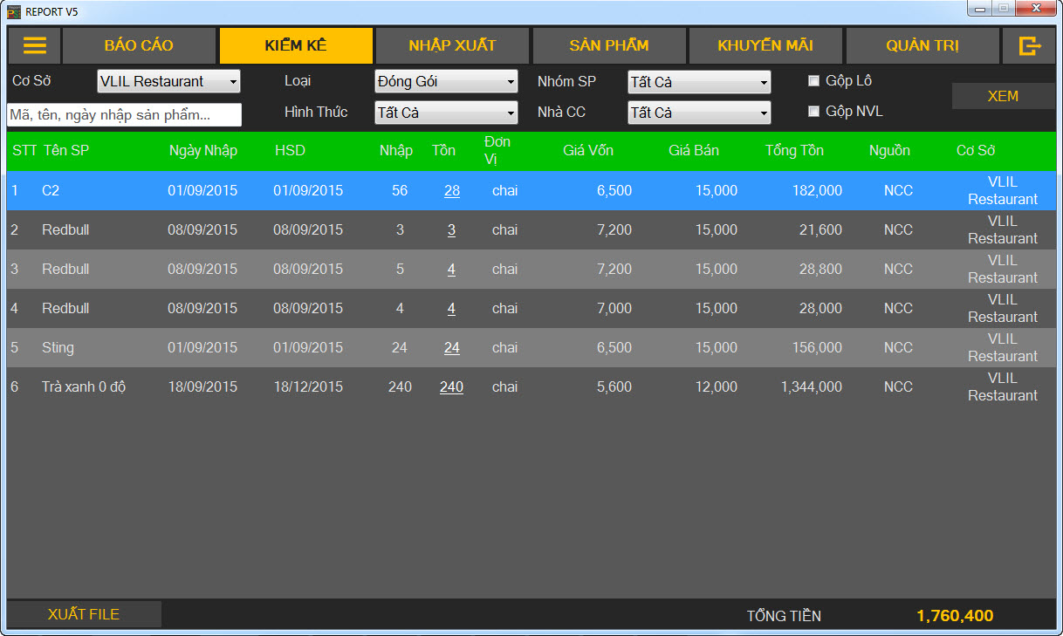
Task: Open the NHẬP XUẤT tab
Action: coord(452,46)
